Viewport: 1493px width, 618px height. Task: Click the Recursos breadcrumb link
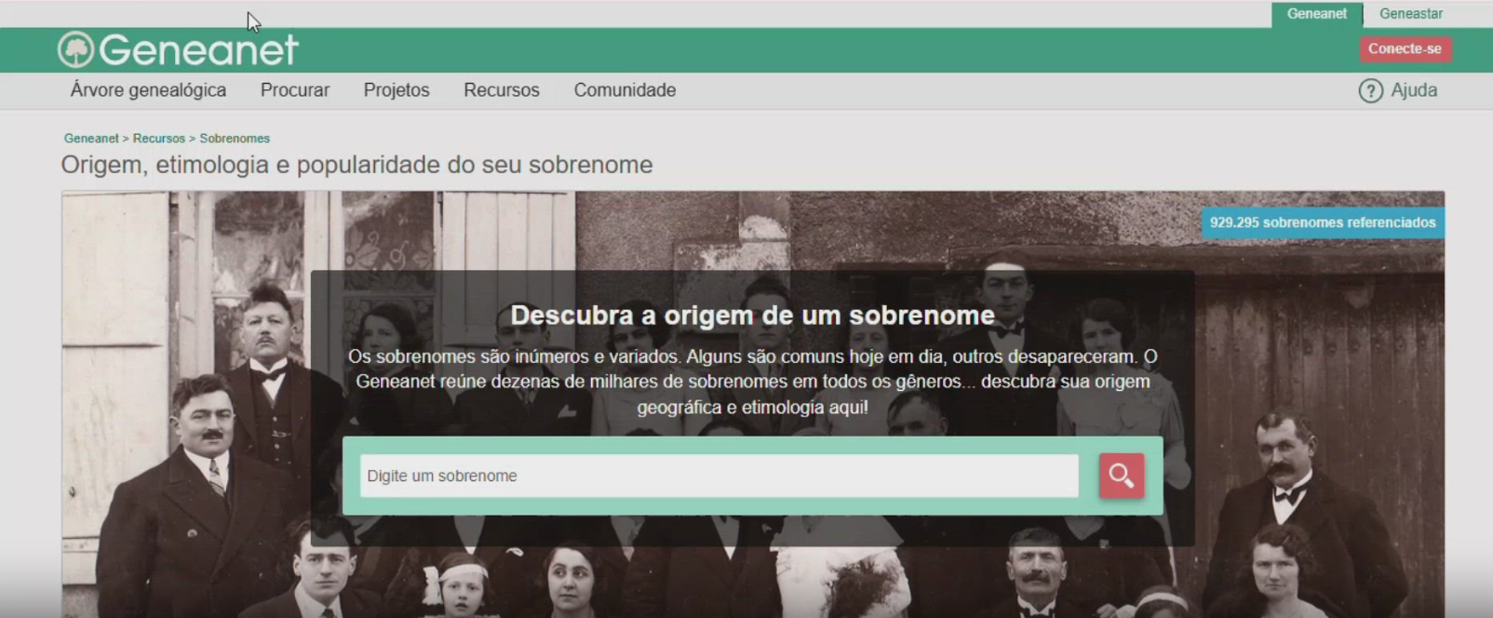coord(159,138)
